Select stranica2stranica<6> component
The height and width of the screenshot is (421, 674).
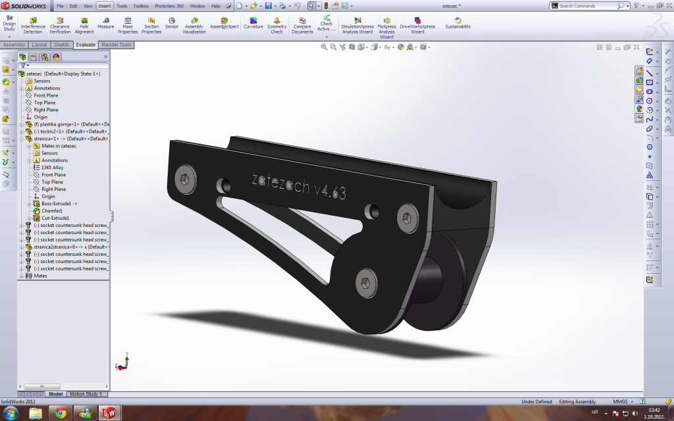pos(67,247)
